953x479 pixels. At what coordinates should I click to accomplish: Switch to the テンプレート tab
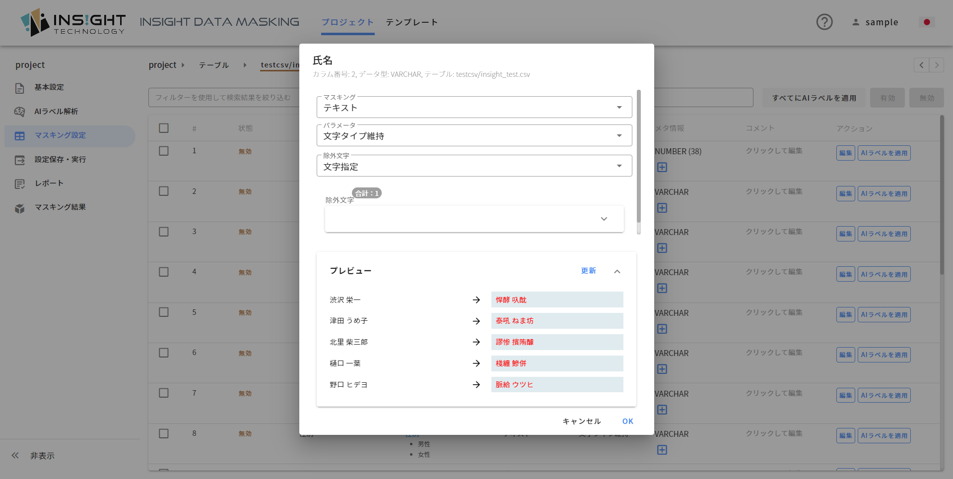(x=412, y=22)
